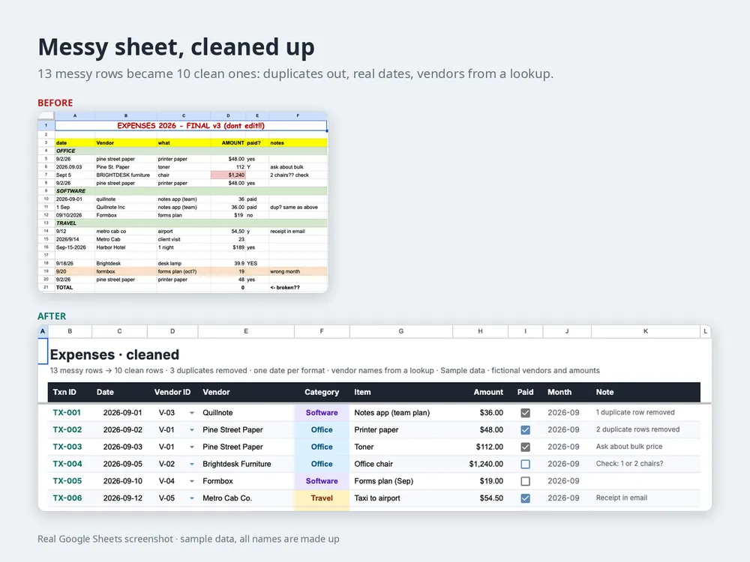Untick Paid for the Toner row TX-003
The image size is (750, 562).
click(525, 447)
